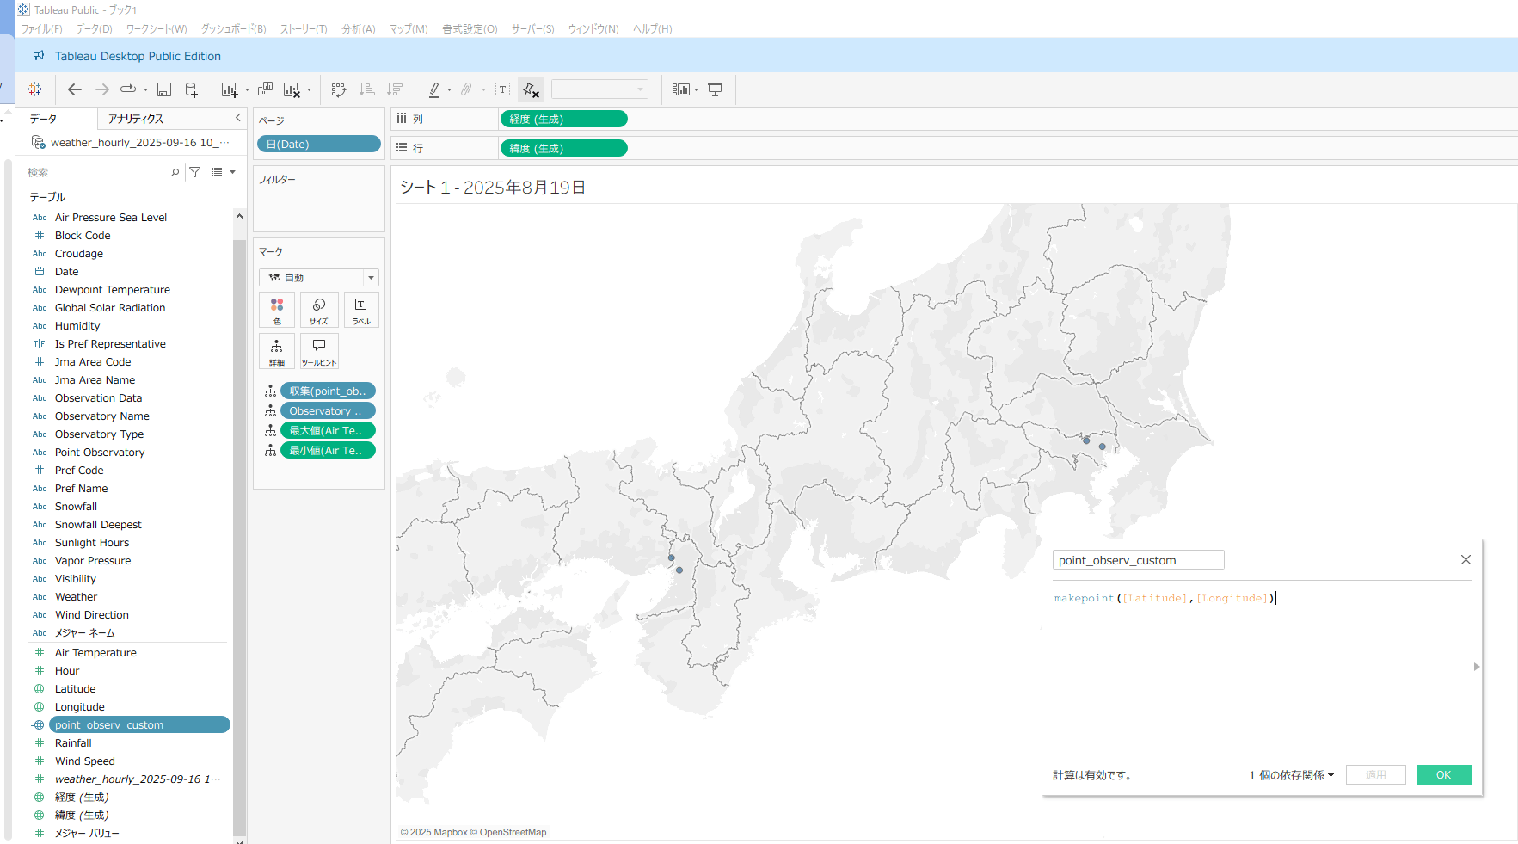Click the Swap rows and columns icon
Image resolution: width=1518 pixels, height=844 pixels.
coord(339,89)
